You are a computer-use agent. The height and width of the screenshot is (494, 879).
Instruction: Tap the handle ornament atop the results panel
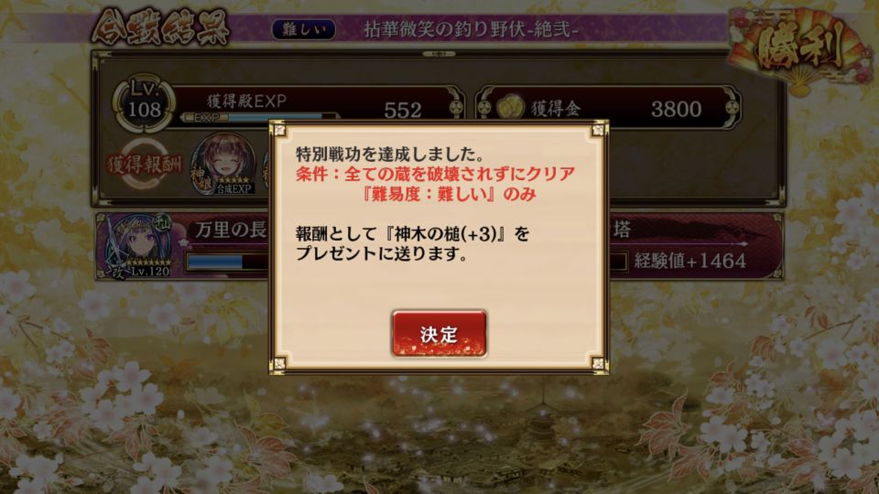439,54
